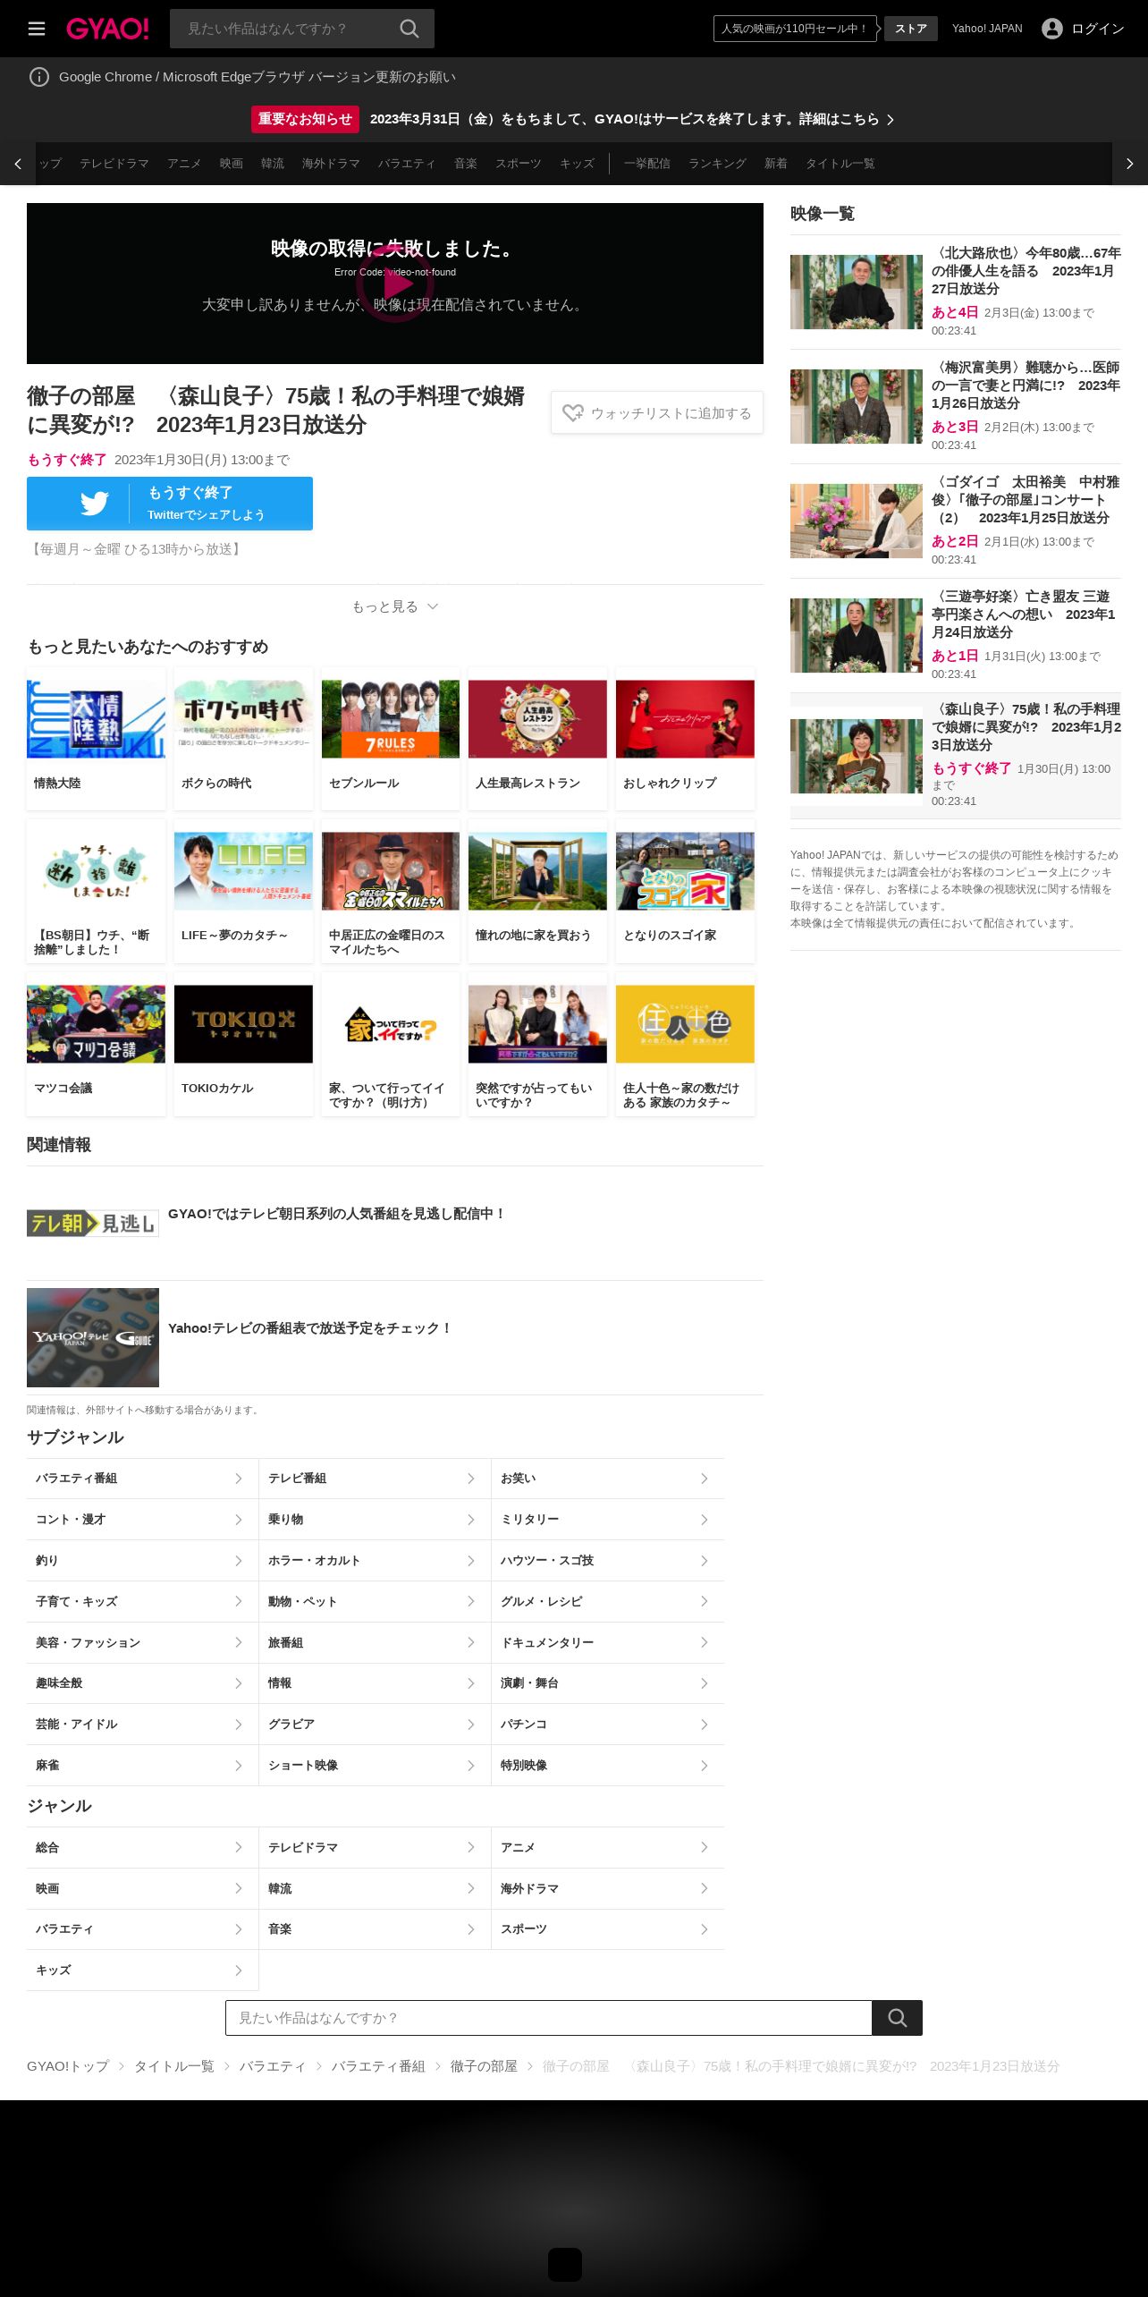Open キッズ genre row at bottom
Image resolution: width=1148 pixels, height=2297 pixels.
142,1970
